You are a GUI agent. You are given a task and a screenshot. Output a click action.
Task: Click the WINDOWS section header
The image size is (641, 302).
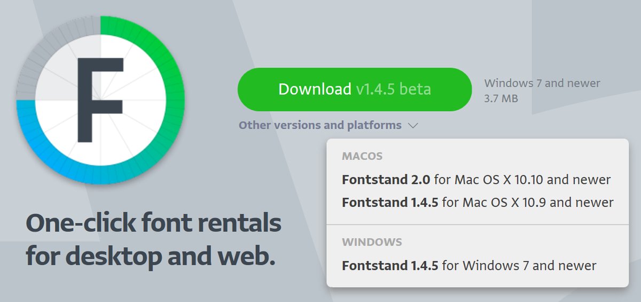372,242
